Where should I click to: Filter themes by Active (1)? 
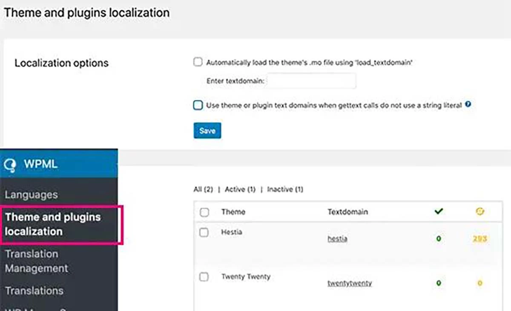pyautogui.click(x=240, y=189)
